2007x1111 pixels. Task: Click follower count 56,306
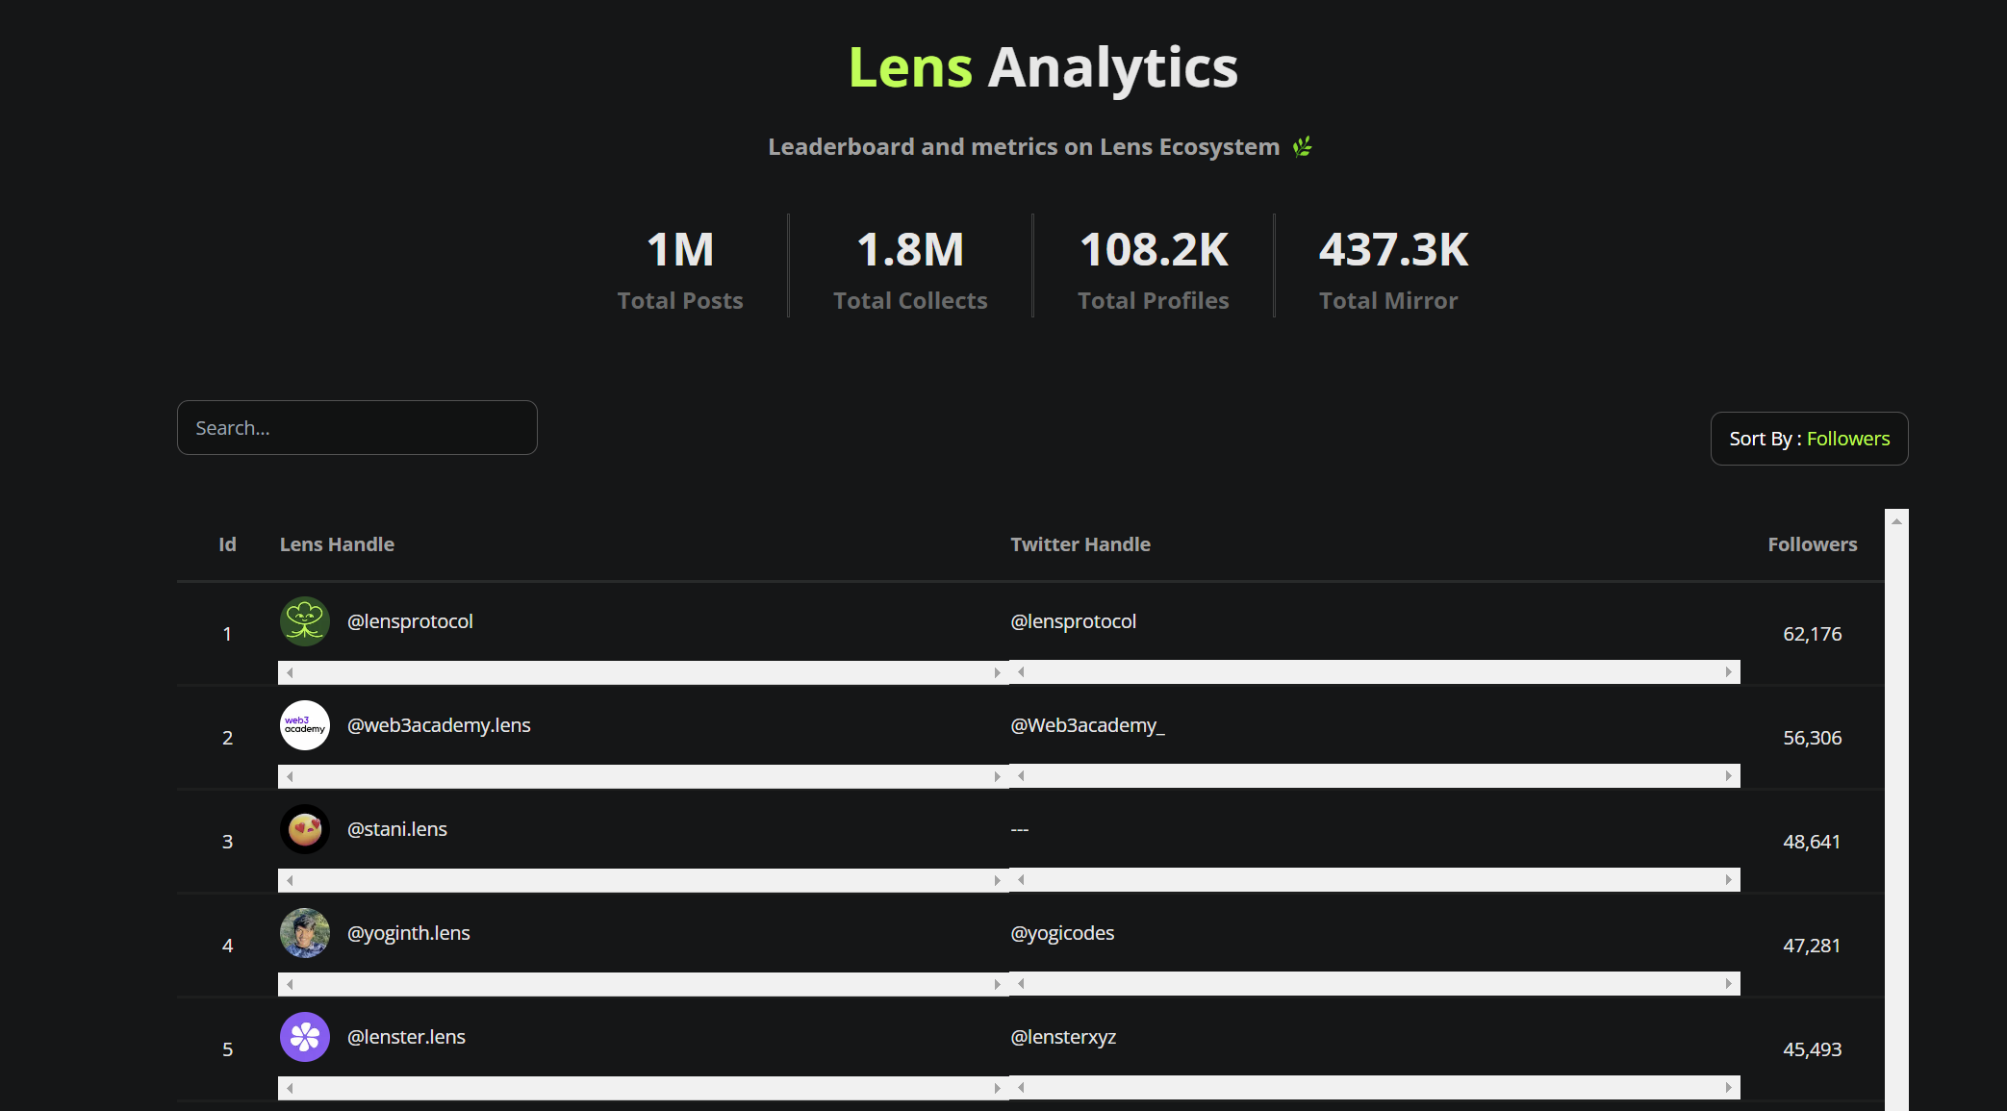(1813, 738)
